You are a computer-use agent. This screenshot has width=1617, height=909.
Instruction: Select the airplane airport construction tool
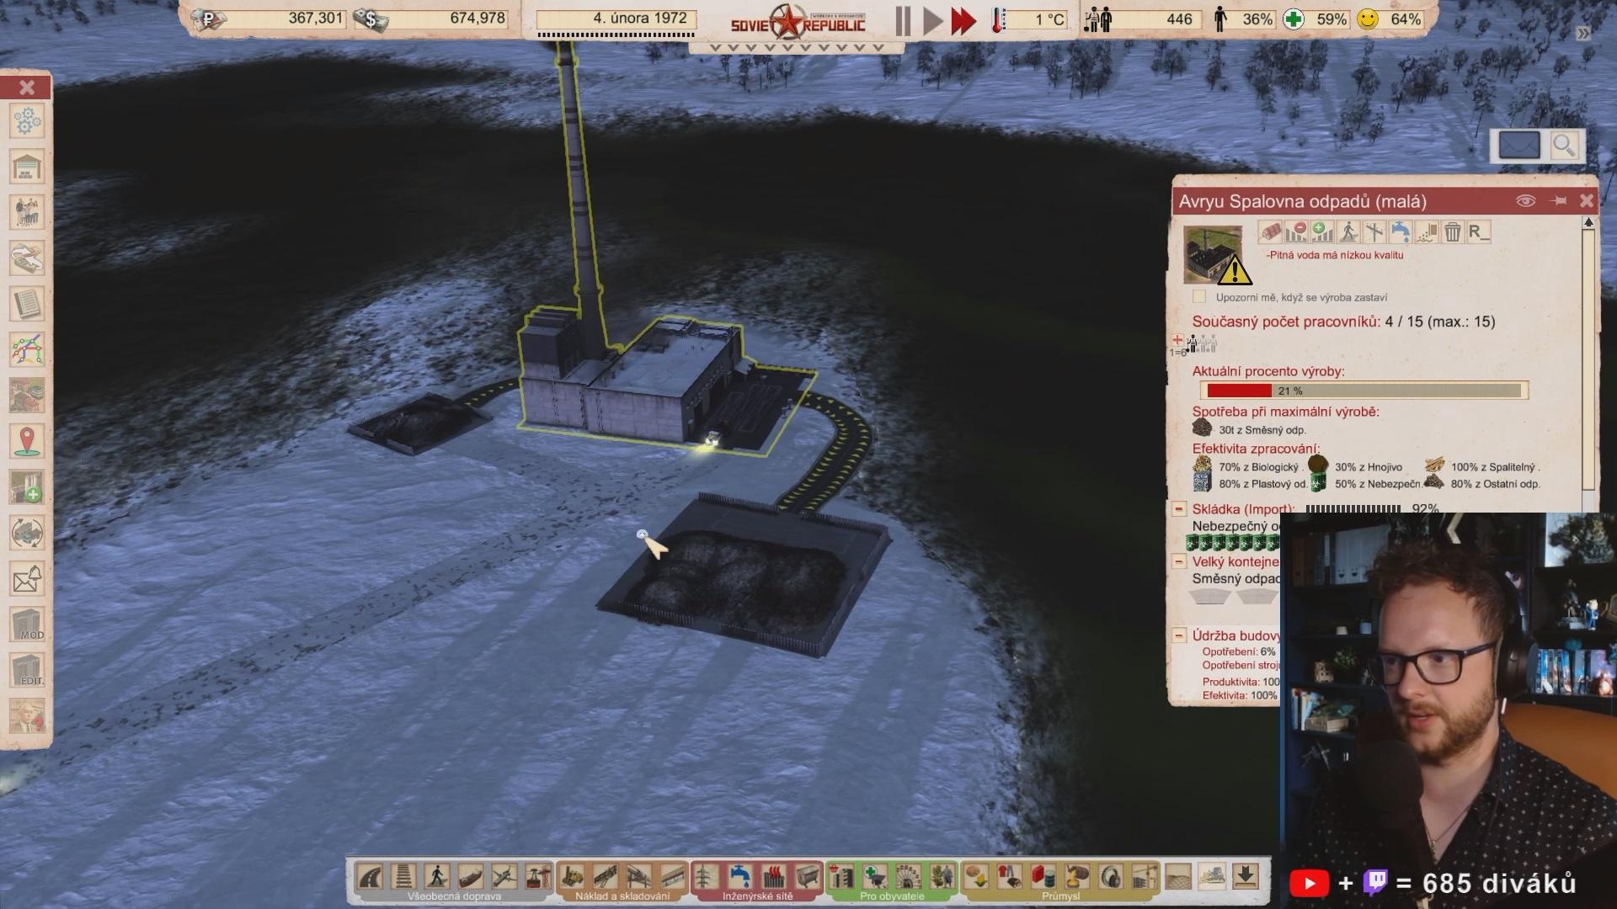coord(504,877)
